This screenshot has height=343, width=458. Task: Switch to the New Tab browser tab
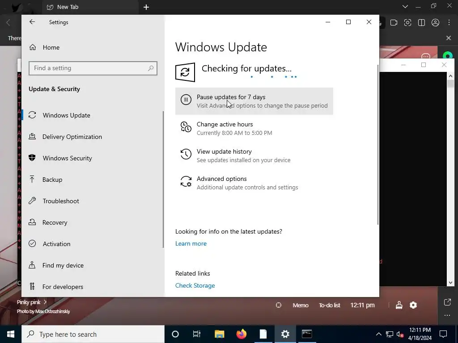click(90, 7)
